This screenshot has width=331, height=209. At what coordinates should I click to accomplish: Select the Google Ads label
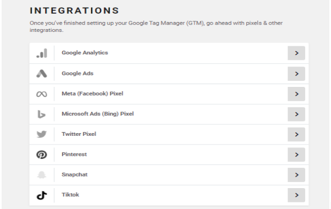coord(77,73)
